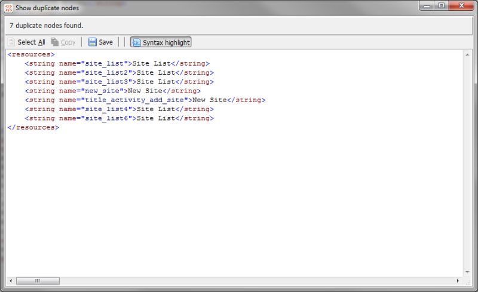478x292 pixels.
Task: Click the line with name="new_site"
Action: tap(113, 91)
